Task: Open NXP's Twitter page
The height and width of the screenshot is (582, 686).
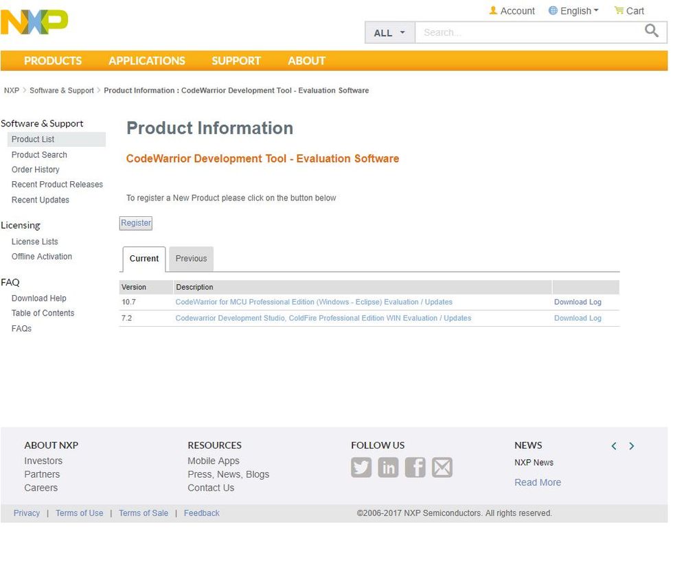Action: 361,467
